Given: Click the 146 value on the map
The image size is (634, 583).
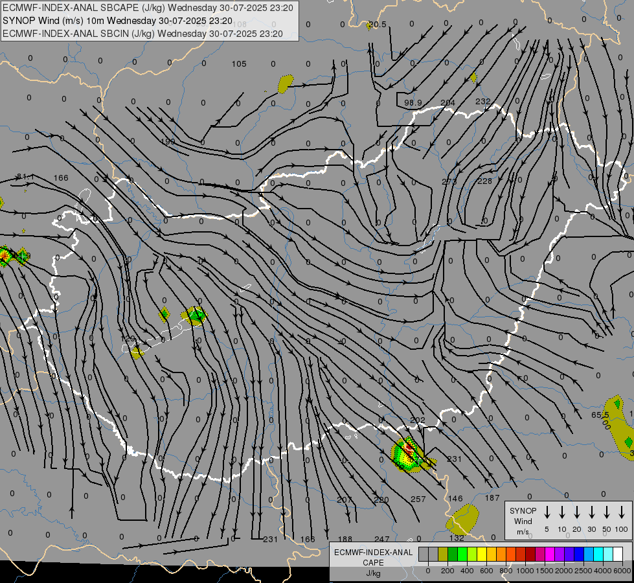Looking at the screenshot, I should pos(455,498).
